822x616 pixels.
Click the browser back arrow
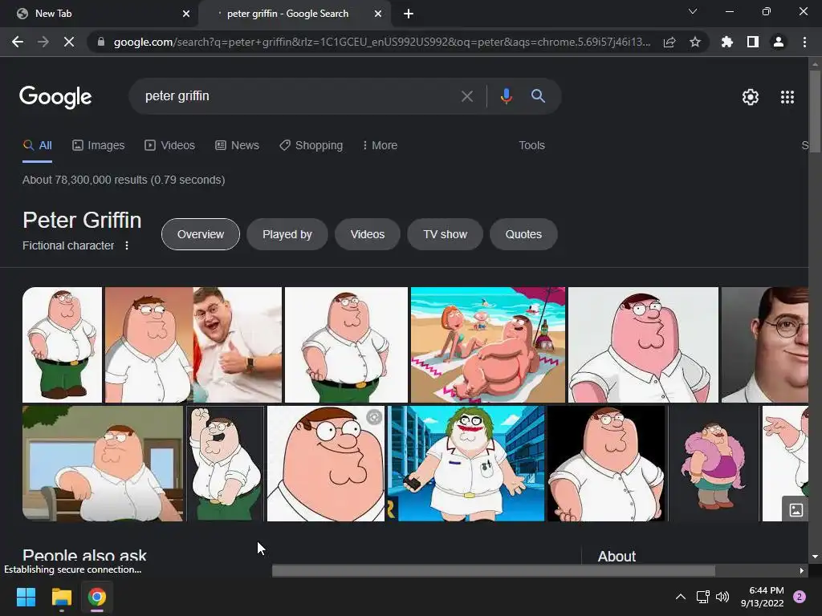coord(18,42)
